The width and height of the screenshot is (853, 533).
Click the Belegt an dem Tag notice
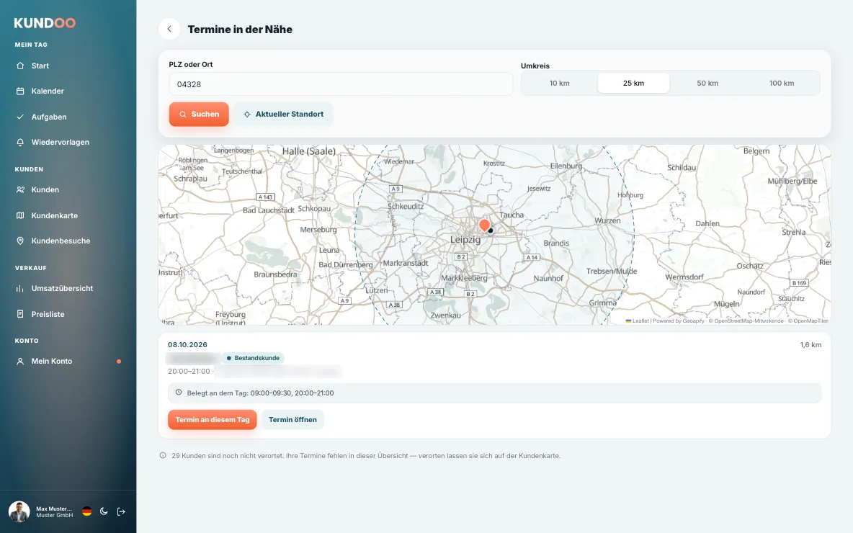(x=494, y=393)
